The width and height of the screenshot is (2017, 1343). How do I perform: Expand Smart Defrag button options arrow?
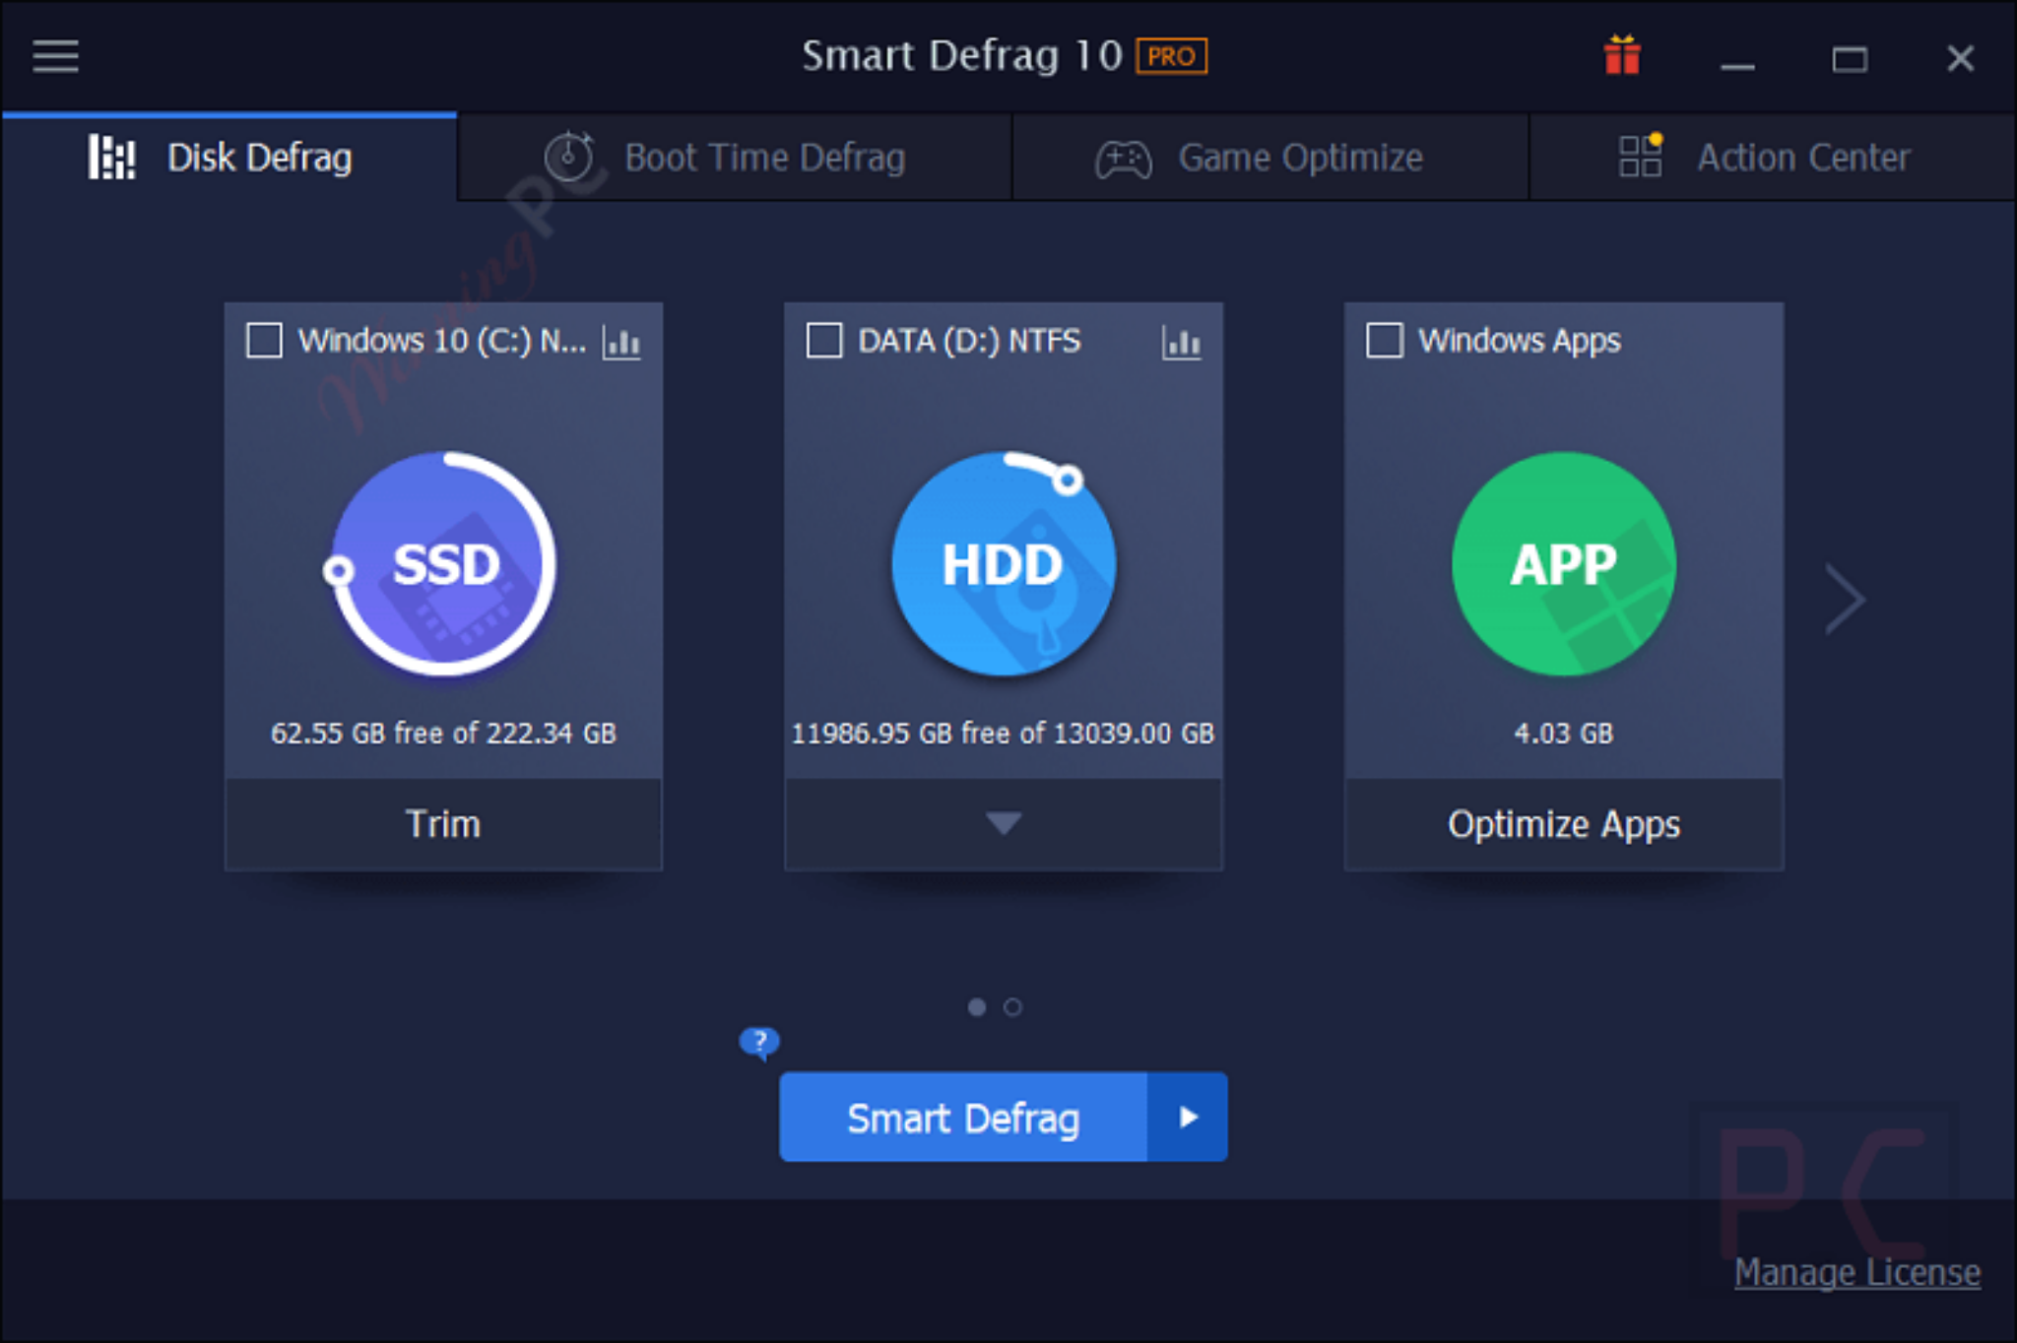(1187, 1117)
